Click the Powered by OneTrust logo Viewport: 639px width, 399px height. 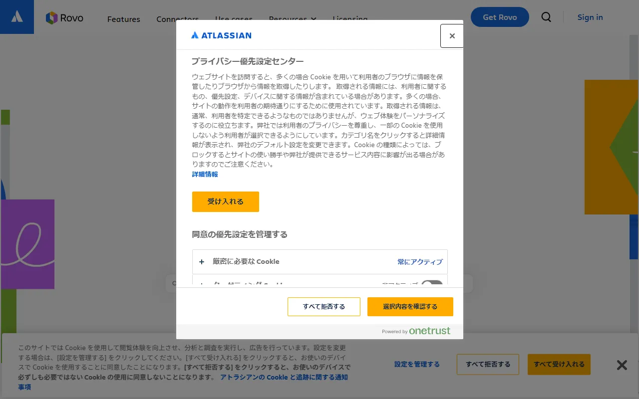pyautogui.click(x=416, y=331)
